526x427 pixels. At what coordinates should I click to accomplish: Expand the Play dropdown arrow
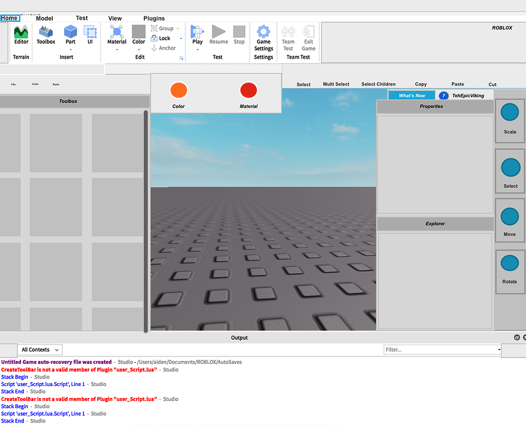[197, 50]
